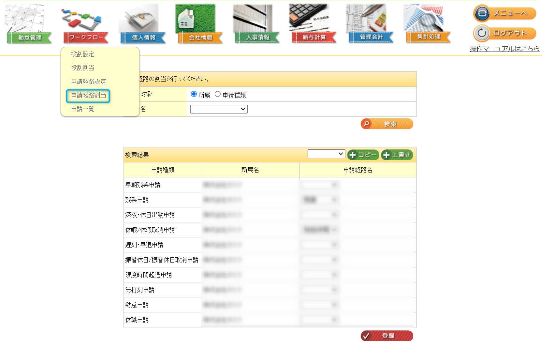Follow the 操作マニュアルはこちら link
Image resolution: width=552 pixels, height=347 pixels.
click(x=504, y=49)
